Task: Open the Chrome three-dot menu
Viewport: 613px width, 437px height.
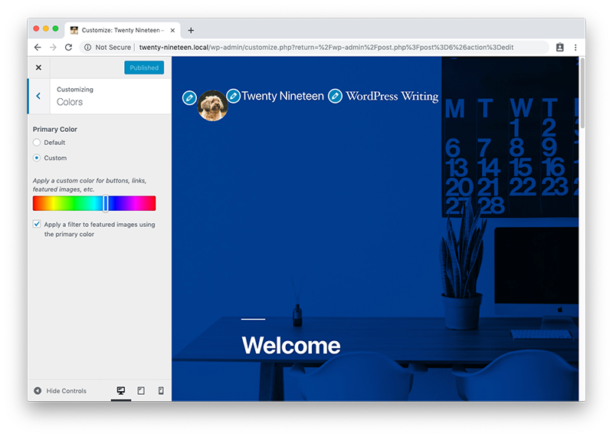Action: 575,48
